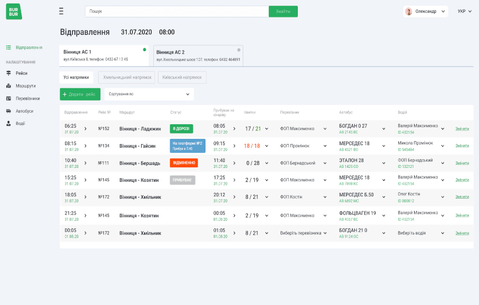Select Усі напрямки tab
Screen dimensions: 479x305
pos(76,77)
